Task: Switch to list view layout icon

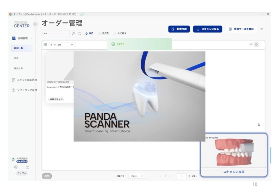Action: pyautogui.click(x=251, y=45)
